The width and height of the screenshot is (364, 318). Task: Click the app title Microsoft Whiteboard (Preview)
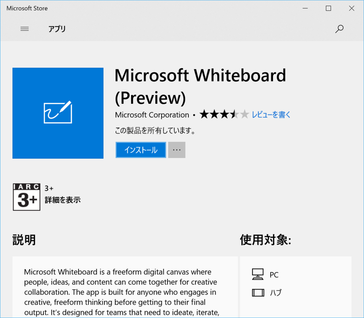tap(200, 86)
